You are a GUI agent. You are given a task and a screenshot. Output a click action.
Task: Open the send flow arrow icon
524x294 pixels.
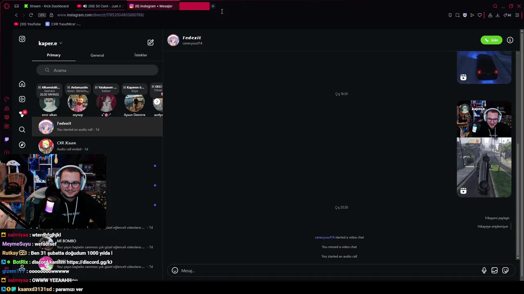[x=472, y=15]
